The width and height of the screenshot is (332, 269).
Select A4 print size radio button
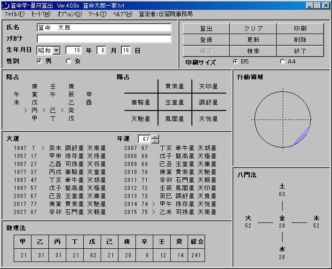[283, 62]
